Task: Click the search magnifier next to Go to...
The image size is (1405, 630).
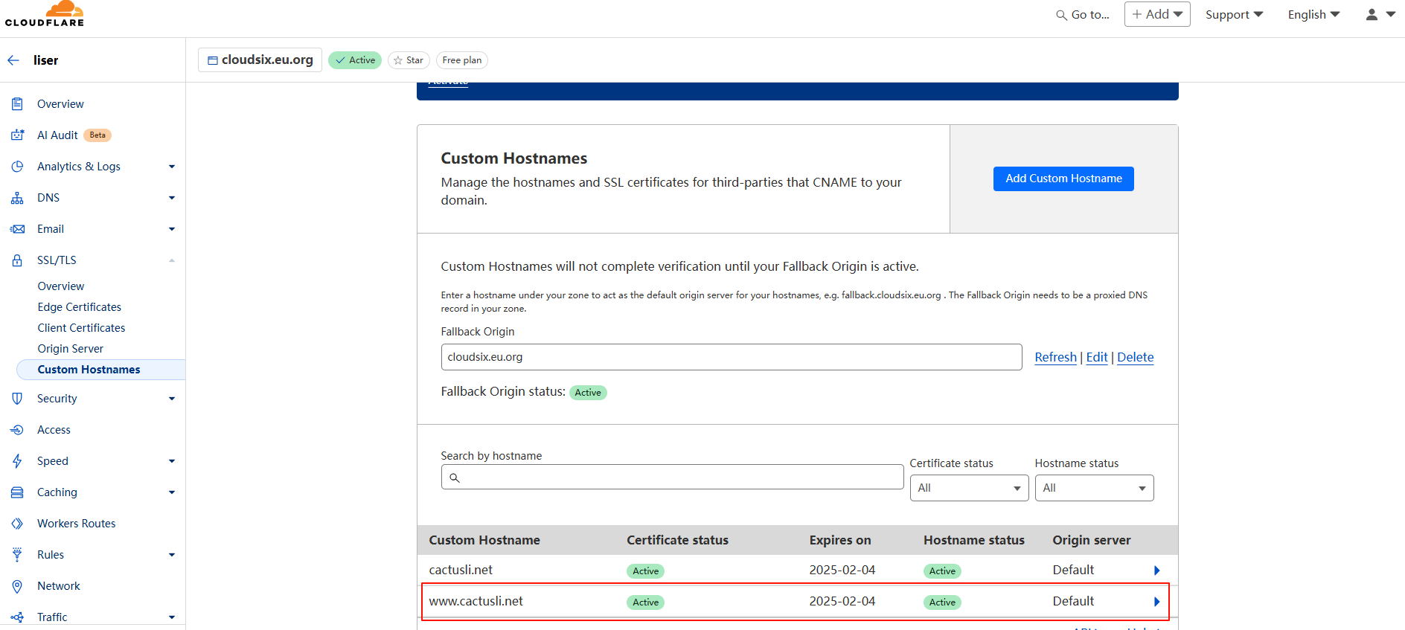Action: [1062, 15]
